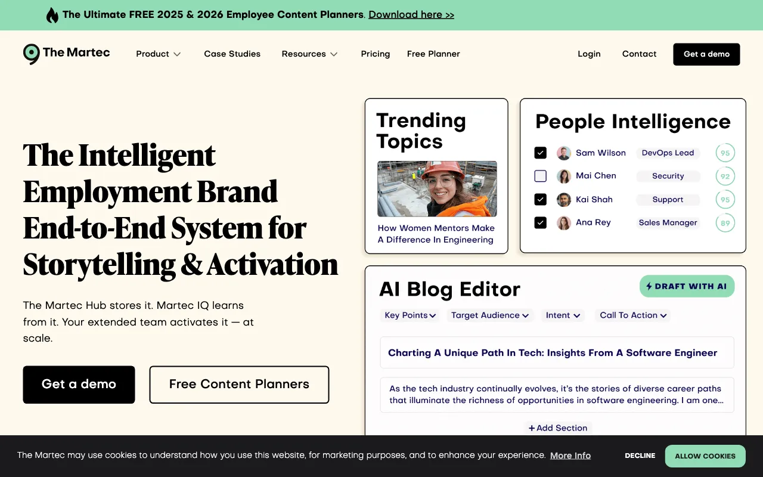Expand the Product menu
The height and width of the screenshot is (477, 763).
tap(159, 54)
